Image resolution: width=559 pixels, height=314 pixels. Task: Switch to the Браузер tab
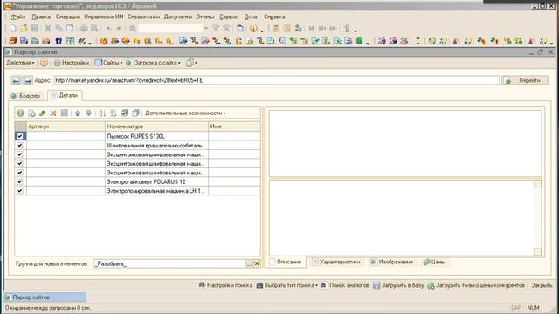[x=25, y=96]
